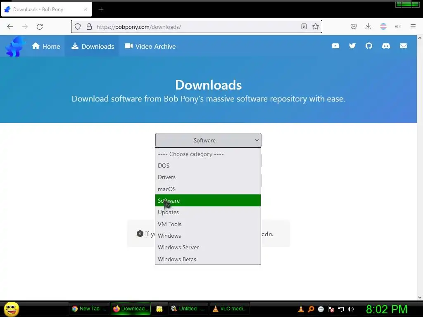The image size is (423, 317).
Task: Open the smiley face start button
Action: pyautogui.click(x=11, y=309)
